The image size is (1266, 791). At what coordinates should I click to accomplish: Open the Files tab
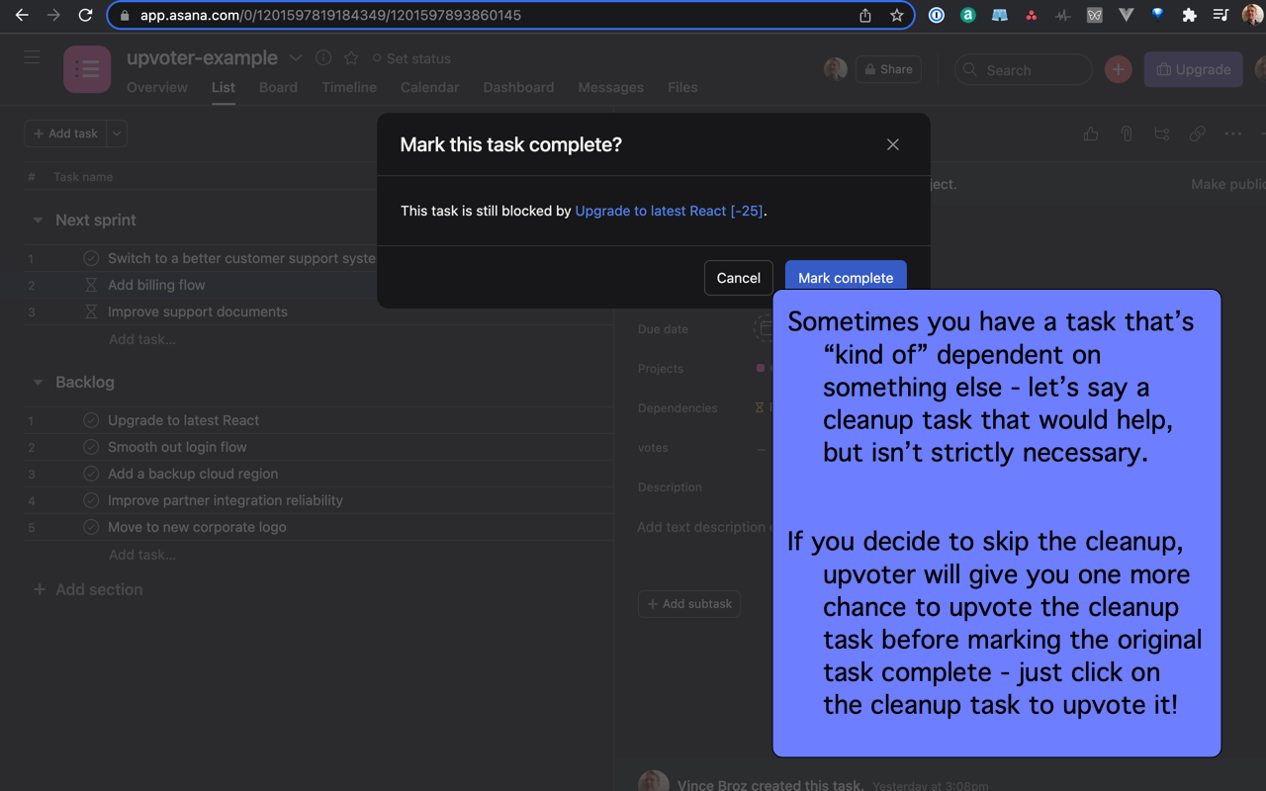pos(682,87)
